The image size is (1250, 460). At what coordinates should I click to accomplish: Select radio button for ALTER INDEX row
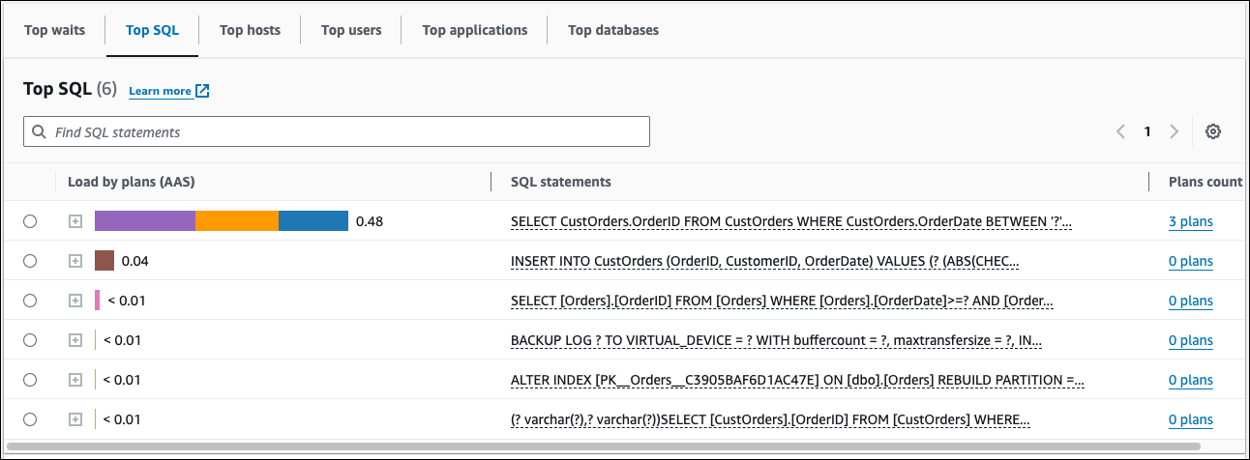pyautogui.click(x=30, y=380)
